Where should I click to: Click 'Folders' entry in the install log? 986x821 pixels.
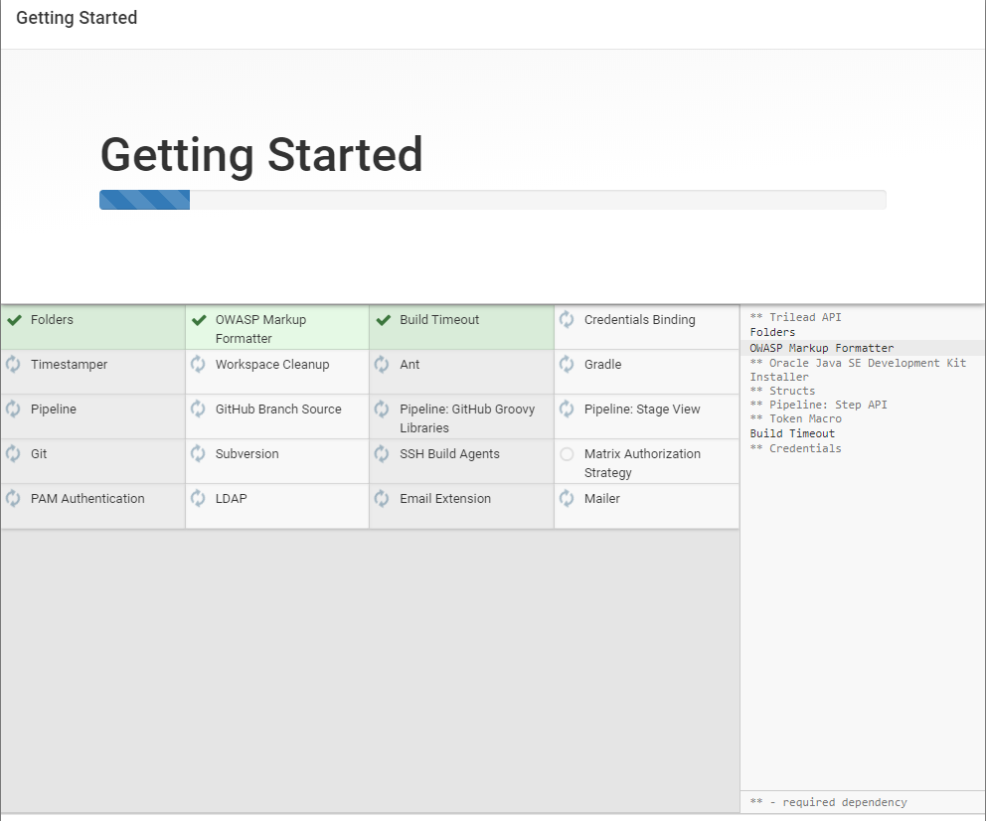coord(772,333)
